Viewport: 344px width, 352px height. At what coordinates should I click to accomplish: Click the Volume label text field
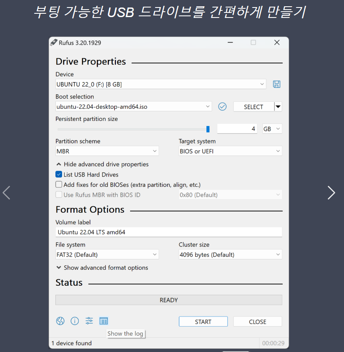point(169,232)
